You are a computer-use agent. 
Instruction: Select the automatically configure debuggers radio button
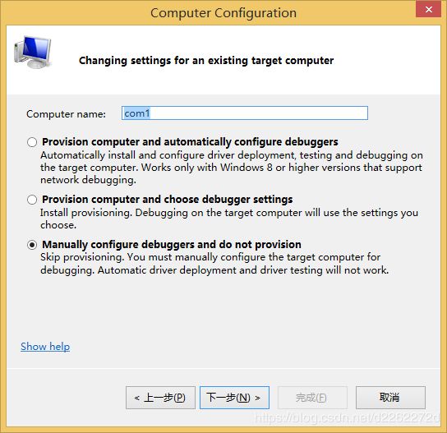(x=32, y=142)
